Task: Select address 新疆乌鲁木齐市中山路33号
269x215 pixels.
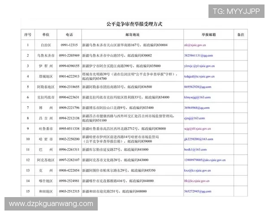Action: [x=103, y=56]
